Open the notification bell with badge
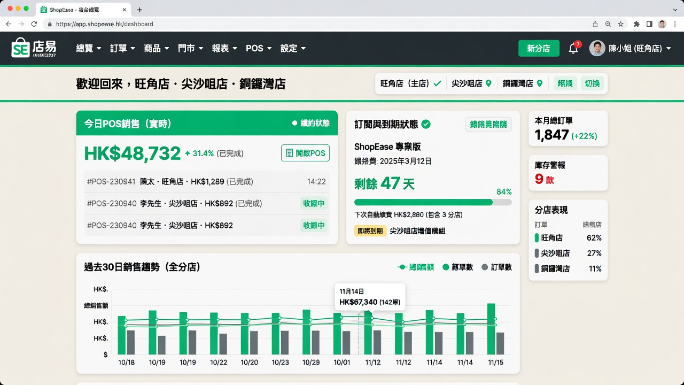684x385 pixels. (574, 48)
